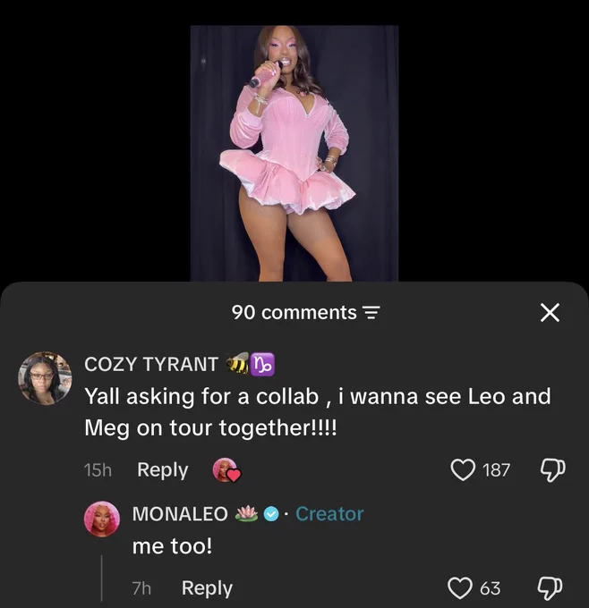The width and height of the screenshot is (589, 608).
Task: Tap the '90 comments' header
Action: 294,313
